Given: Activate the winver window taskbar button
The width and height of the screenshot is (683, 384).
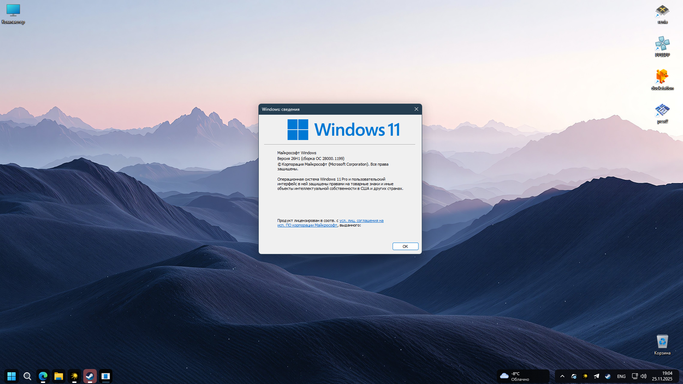Looking at the screenshot, I should click(x=106, y=376).
